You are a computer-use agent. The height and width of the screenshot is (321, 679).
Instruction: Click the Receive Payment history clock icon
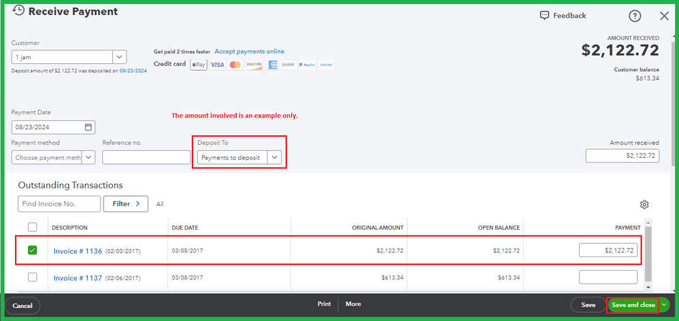[x=18, y=10]
